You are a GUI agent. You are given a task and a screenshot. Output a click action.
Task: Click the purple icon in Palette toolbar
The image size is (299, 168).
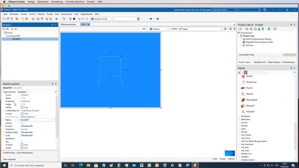[246, 73]
